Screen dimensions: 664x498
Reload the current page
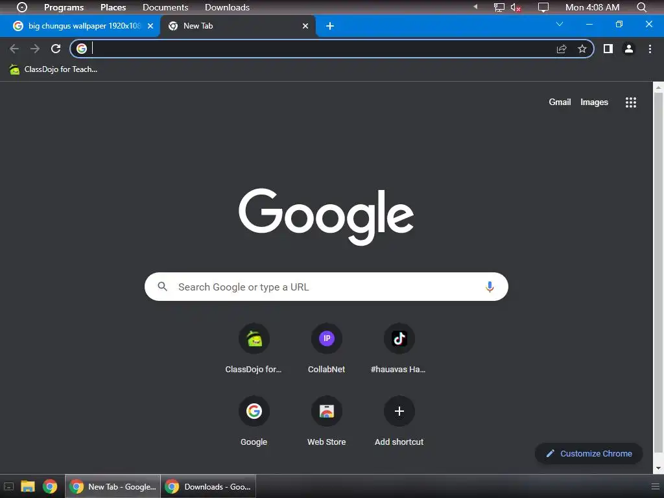[x=56, y=49]
